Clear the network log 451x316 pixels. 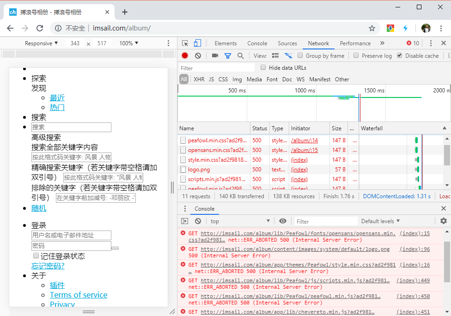[198, 55]
